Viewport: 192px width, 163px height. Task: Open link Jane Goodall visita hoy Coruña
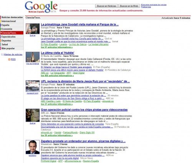72,39
